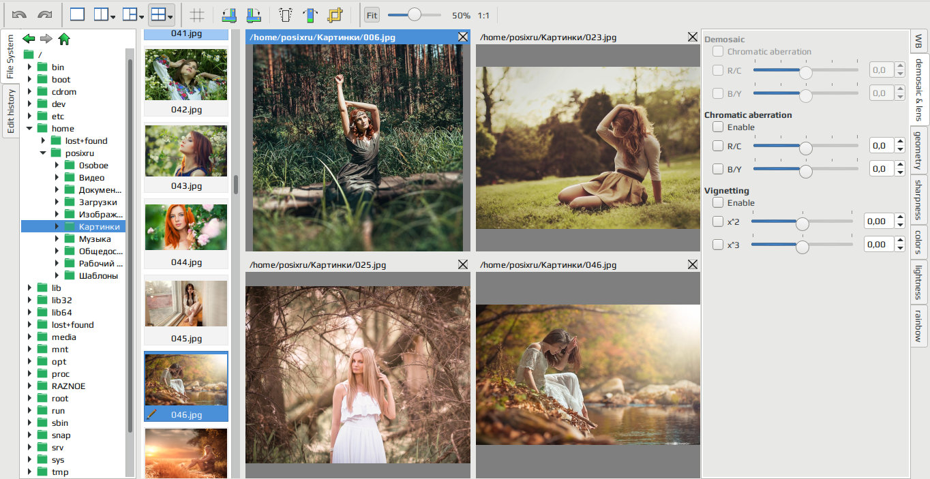Rotate image counter-clockwise
This screenshot has width=930, height=479.
point(229,14)
